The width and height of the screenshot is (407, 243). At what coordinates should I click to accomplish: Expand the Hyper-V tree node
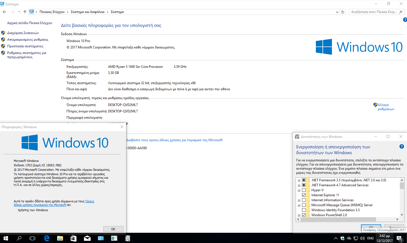pyautogui.click(x=299, y=190)
